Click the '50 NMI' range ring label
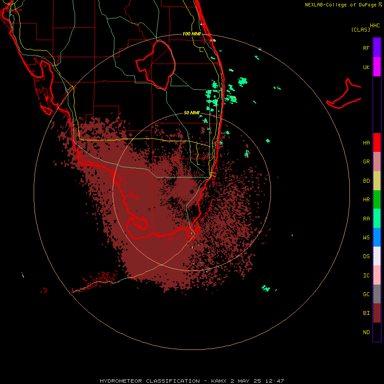Screen dimensions: 384x384 pyautogui.click(x=192, y=113)
